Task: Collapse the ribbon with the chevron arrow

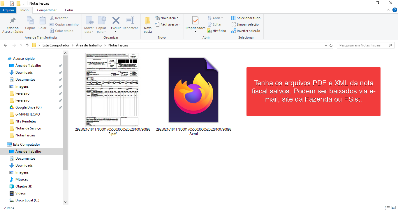Action: click(389, 10)
